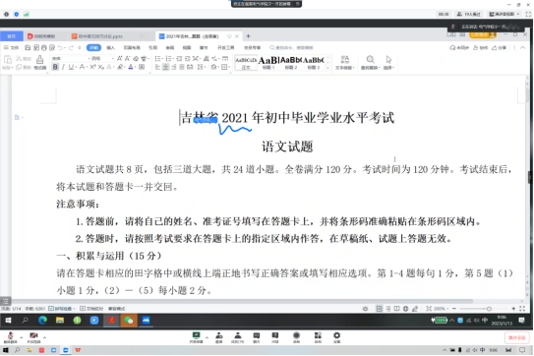Click the fullscreen icon in status bar
Screen dimensions: 534x356
click(x=522, y=309)
